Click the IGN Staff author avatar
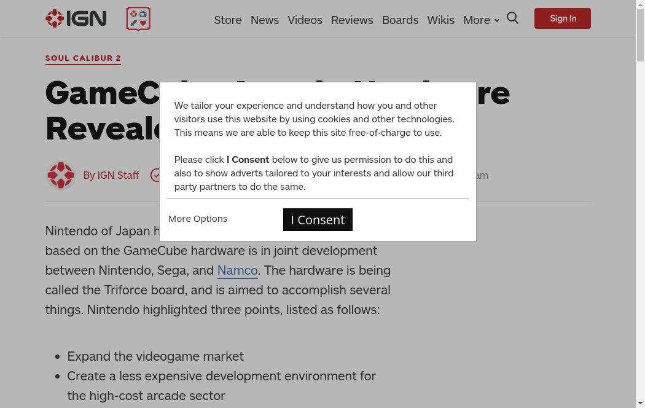The height and width of the screenshot is (408, 645). pos(60,176)
